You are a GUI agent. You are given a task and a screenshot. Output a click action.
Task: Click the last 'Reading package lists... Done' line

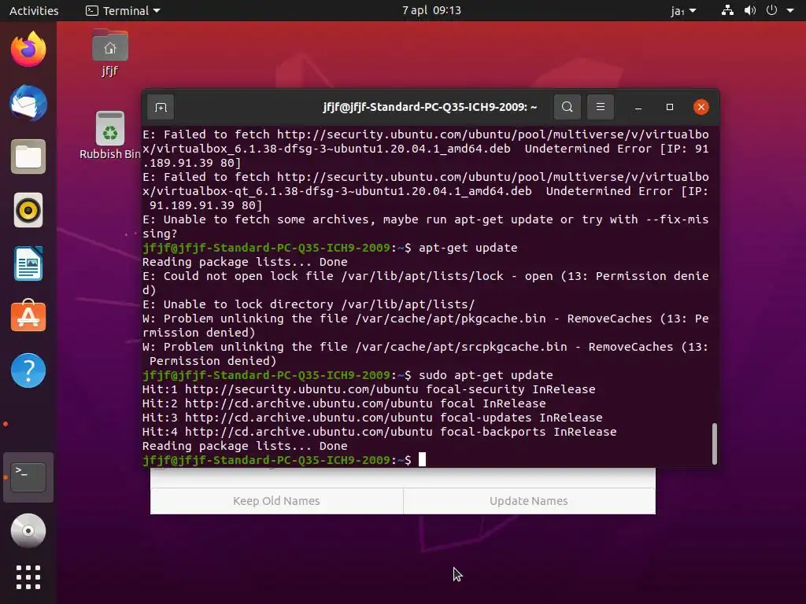click(245, 446)
